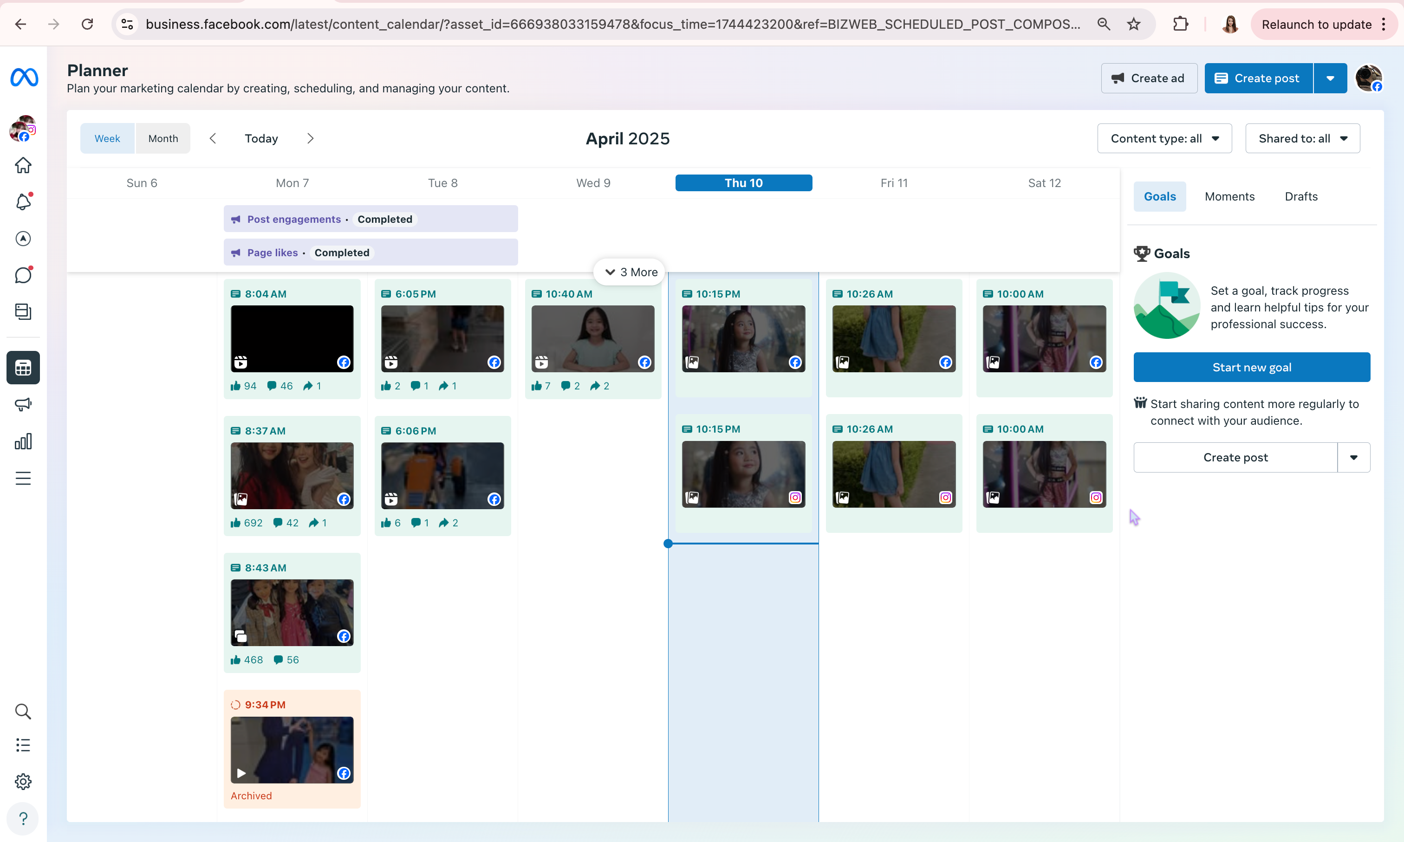The image size is (1404, 842).
Task: Open Friday 10:26 AM Facebook post
Action: pos(893,338)
